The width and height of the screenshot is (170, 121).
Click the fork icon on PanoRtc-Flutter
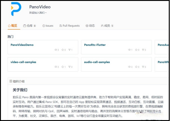pos(143,50)
